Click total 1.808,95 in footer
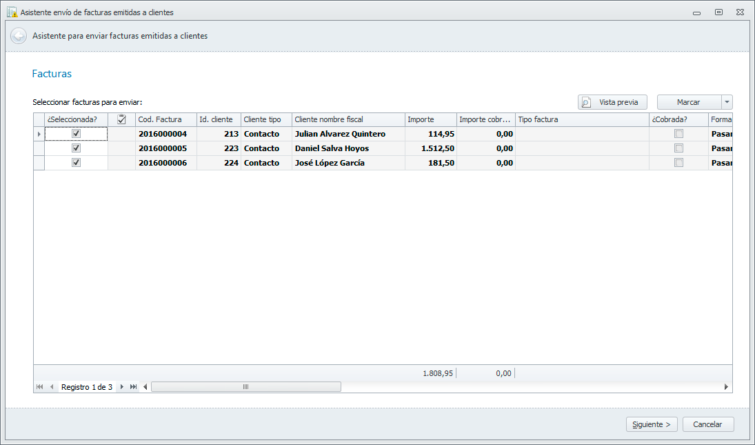 coord(438,373)
